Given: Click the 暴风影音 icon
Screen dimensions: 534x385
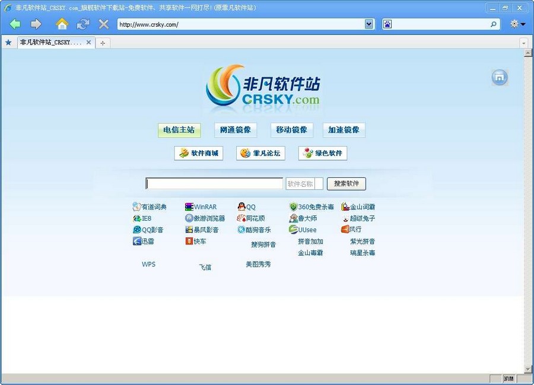Looking at the screenshot, I should point(189,230).
